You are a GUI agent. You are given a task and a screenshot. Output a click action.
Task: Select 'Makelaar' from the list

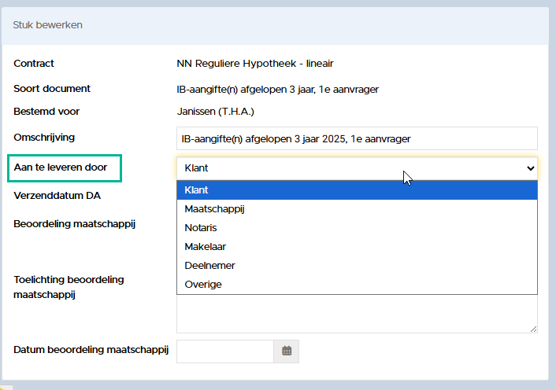point(357,247)
